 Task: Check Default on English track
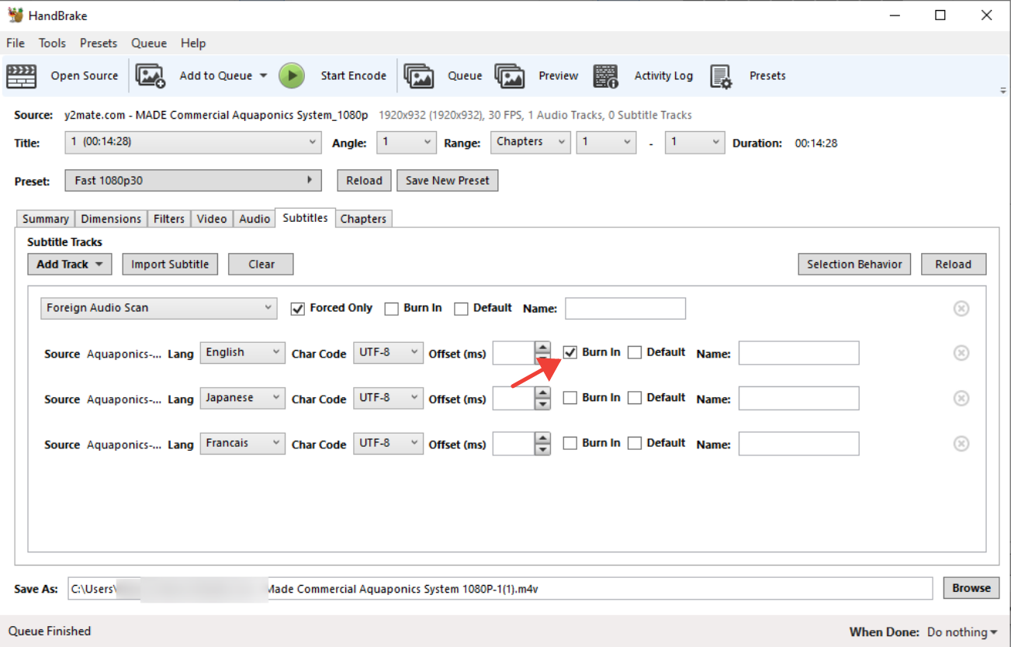click(635, 353)
